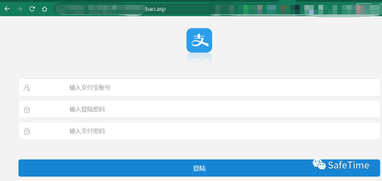Viewport: 382px width, 181px height.
Task: Focus the 输入支付密码 input field
Action: pyautogui.click(x=199, y=131)
